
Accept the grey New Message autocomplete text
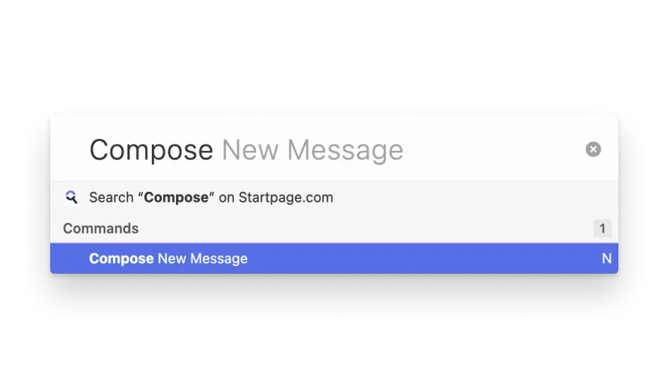tap(313, 150)
